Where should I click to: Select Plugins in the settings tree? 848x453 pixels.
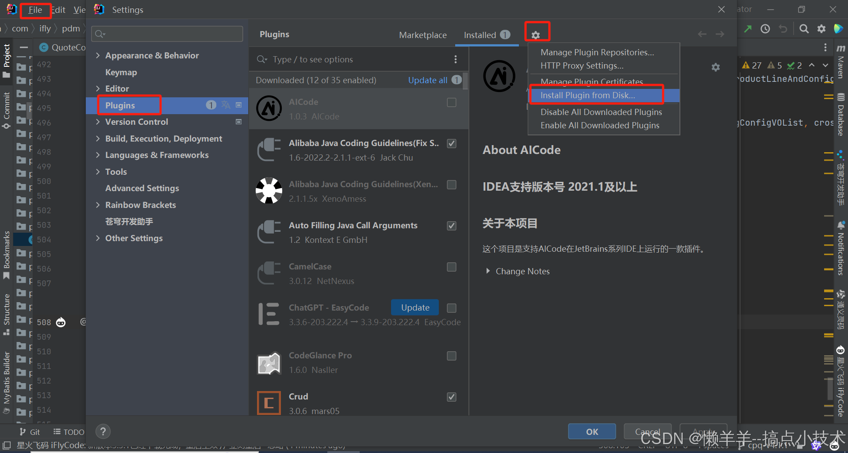pyautogui.click(x=167, y=105)
